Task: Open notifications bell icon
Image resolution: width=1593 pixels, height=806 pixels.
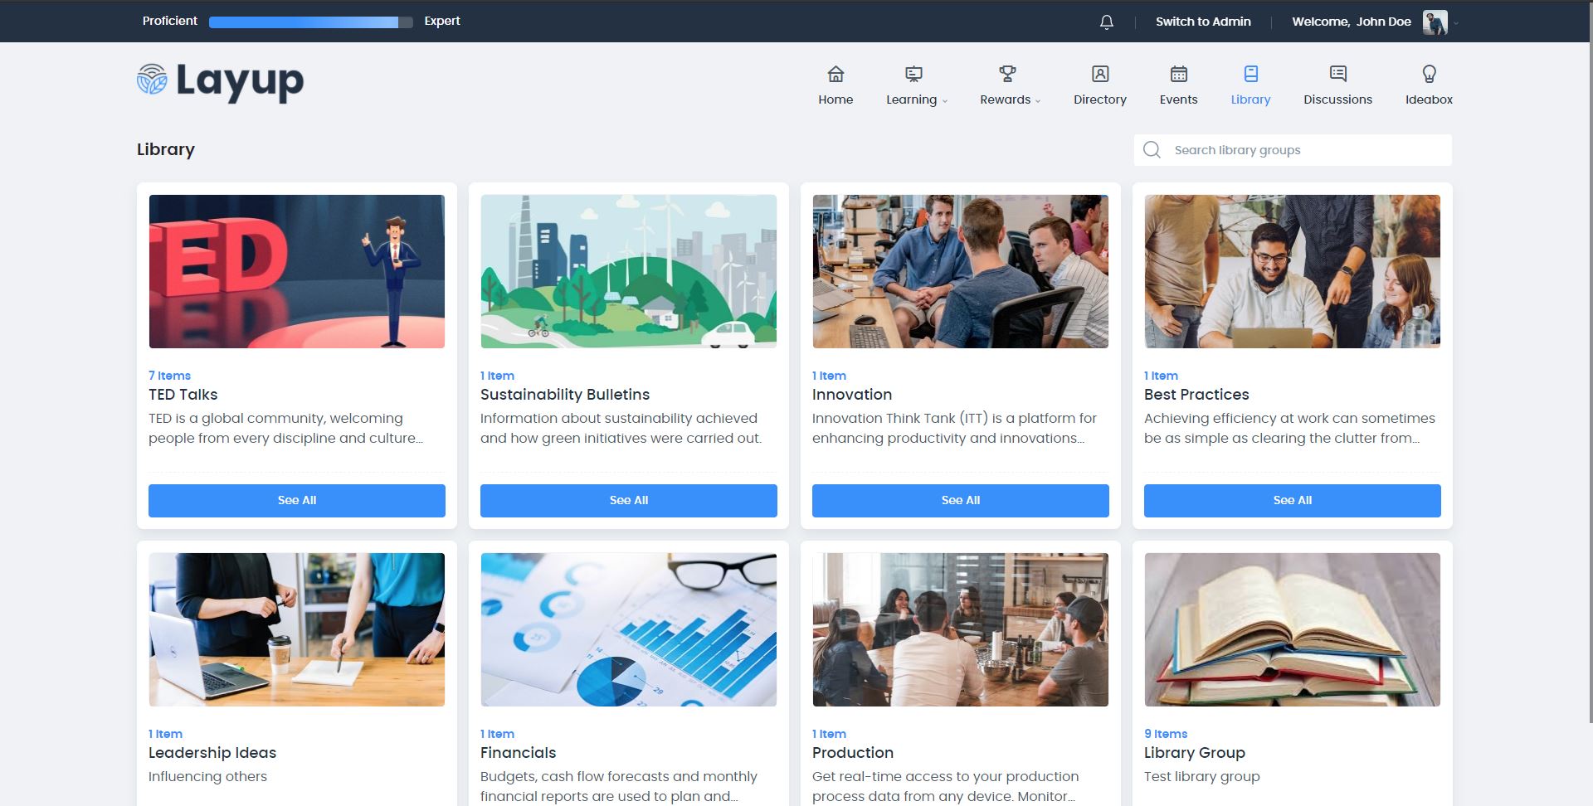Action: (1106, 22)
